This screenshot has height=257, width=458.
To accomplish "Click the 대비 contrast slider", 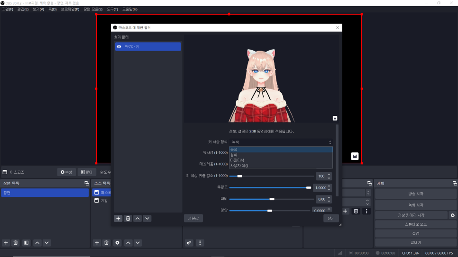I will click(272, 199).
